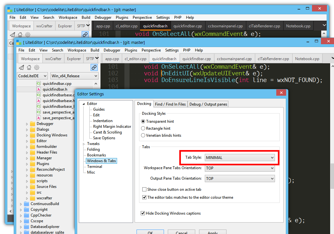Image resolution: width=334 pixels, height=234 pixels.
Task: Click the Dialogs folder icon
Action: (x=33, y=129)
